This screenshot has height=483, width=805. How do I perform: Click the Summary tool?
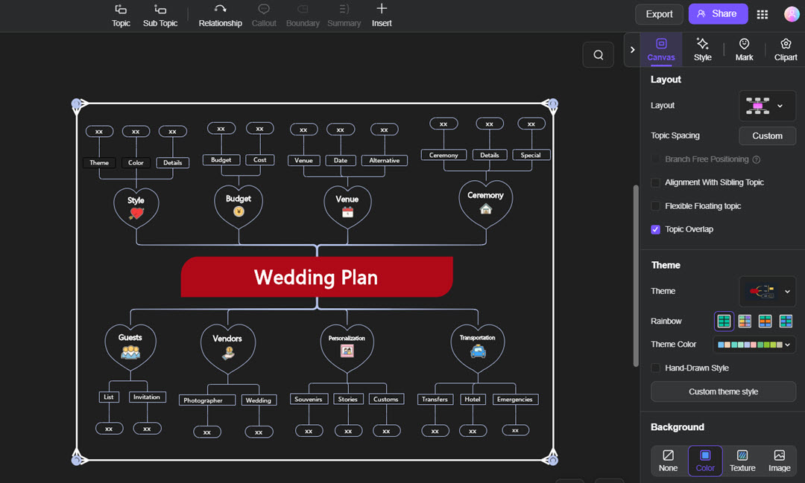point(344,15)
